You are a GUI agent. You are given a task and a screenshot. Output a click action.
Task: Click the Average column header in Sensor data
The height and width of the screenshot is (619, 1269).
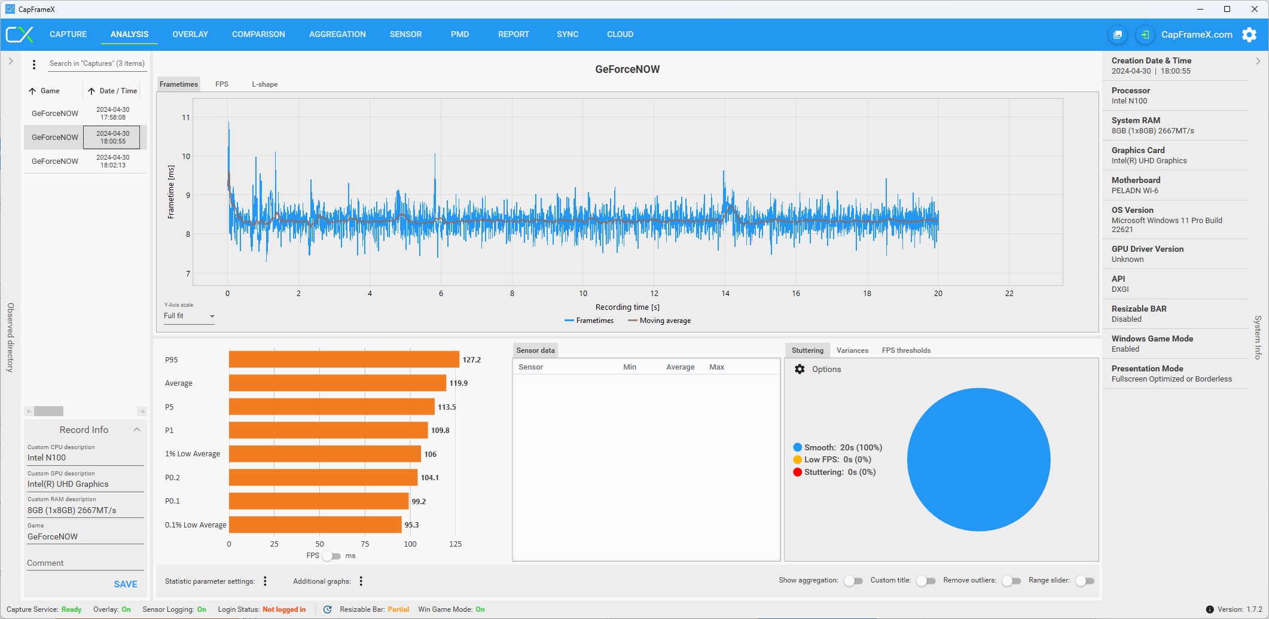(680, 367)
